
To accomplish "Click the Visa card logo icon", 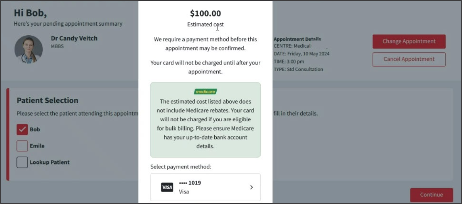I will [x=167, y=187].
